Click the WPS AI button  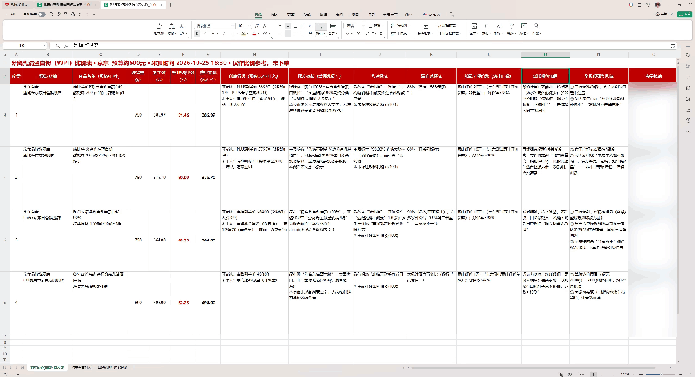[431, 15]
